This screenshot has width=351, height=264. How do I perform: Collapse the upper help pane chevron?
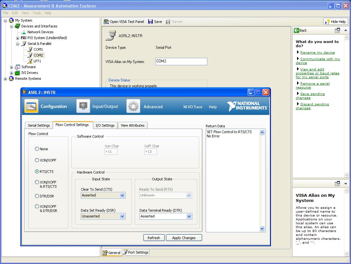coord(346,30)
